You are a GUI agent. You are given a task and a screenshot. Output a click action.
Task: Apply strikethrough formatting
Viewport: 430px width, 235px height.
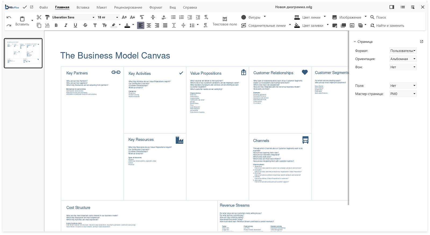click(x=85, y=25)
